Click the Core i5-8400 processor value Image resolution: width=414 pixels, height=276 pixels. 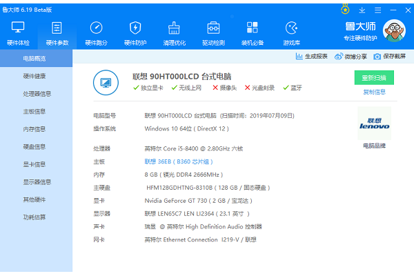point(194,149)
